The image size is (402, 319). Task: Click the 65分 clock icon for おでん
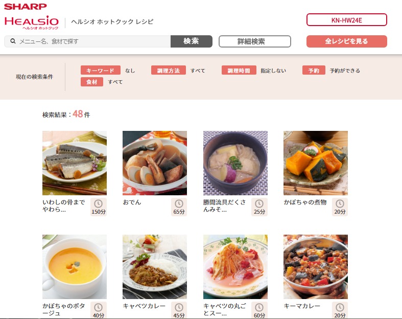[179, 204]
